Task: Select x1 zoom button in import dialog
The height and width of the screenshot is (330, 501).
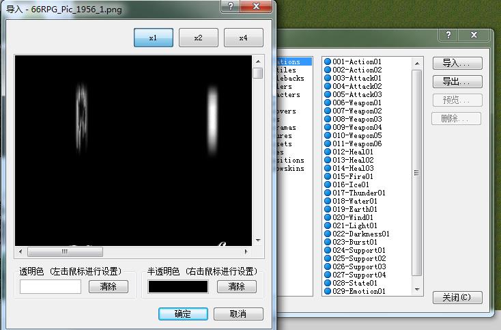Action: click(x=154, y=38)
